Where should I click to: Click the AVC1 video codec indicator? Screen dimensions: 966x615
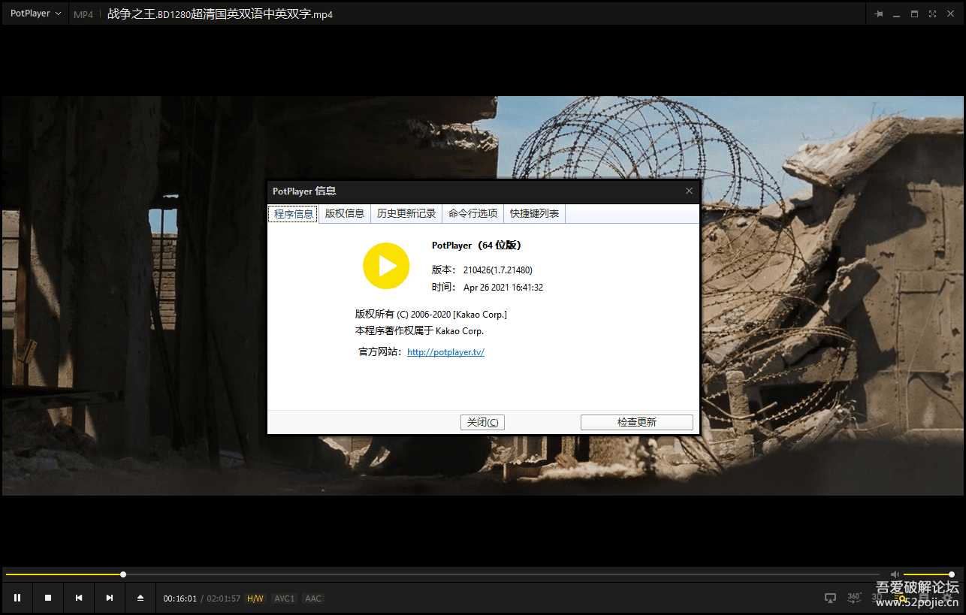(x=284, y=598)
